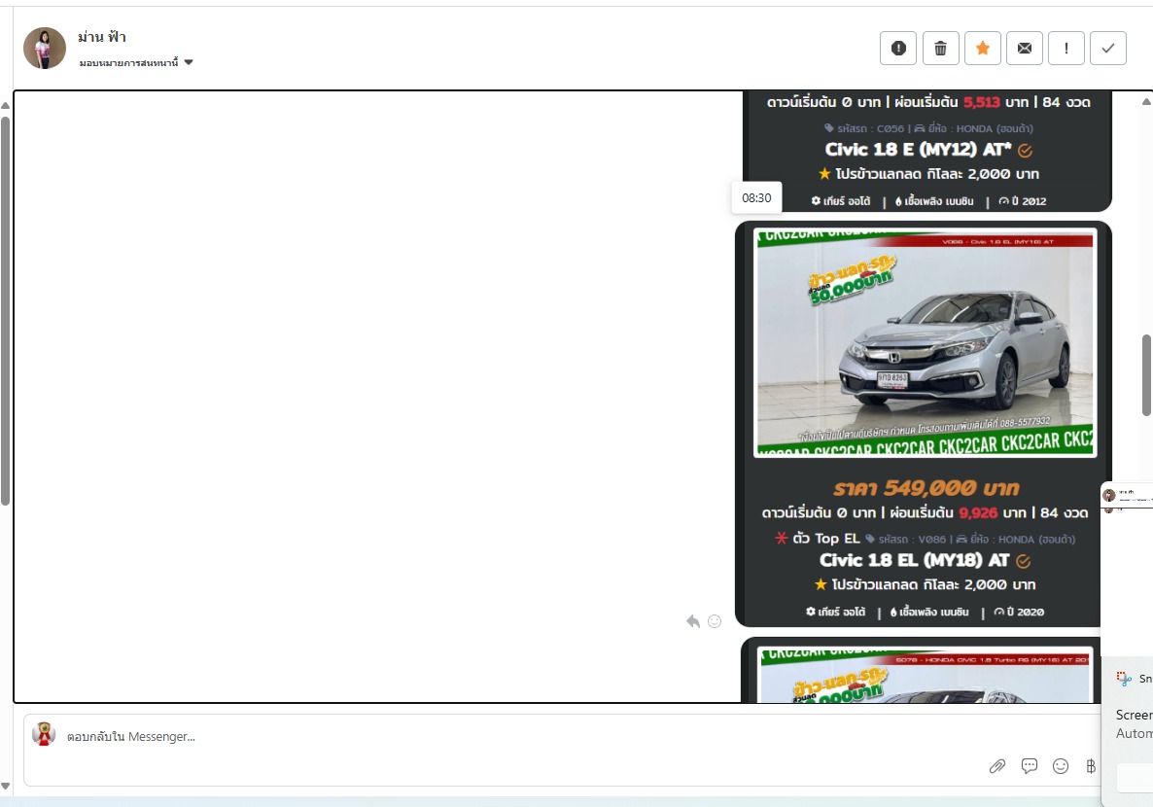Click the chat scrollbar thumb on the right

pos(1146,375)
